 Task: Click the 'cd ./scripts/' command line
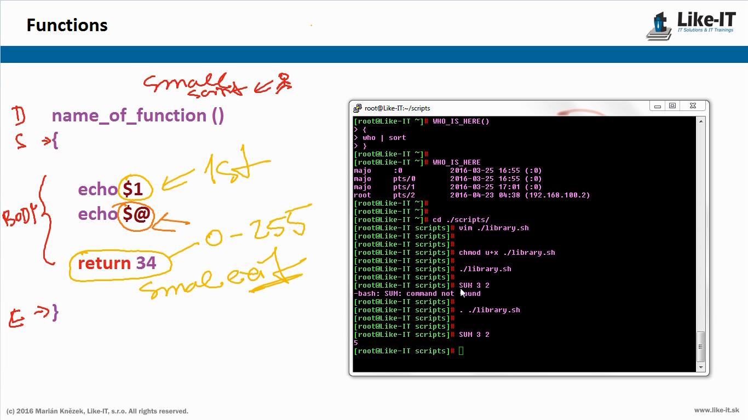[422, 220]
